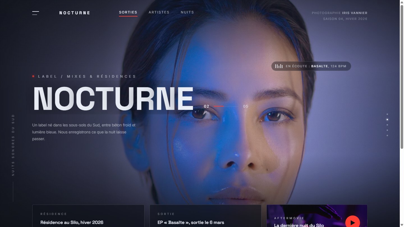
Task: Select the second slide pagination dot
Action: 387,119
